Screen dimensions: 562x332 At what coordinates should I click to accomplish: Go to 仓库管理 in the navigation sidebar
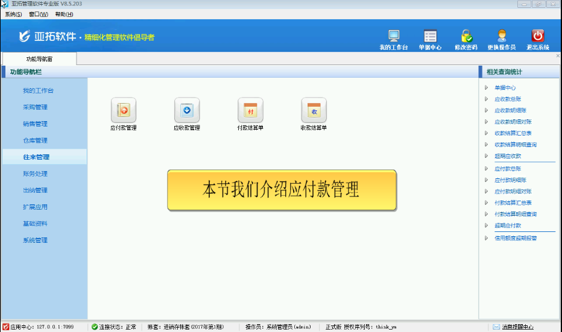point(35,140)
